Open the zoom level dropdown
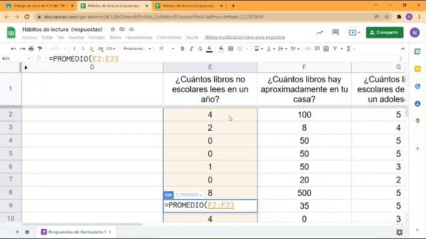The width and height of the screenshot is (426, 239). coord(58,48)
